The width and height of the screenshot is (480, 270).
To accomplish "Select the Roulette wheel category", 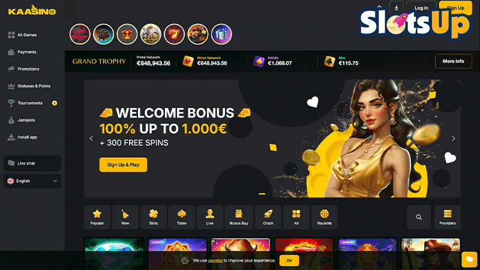I will [x=325, y=217].
